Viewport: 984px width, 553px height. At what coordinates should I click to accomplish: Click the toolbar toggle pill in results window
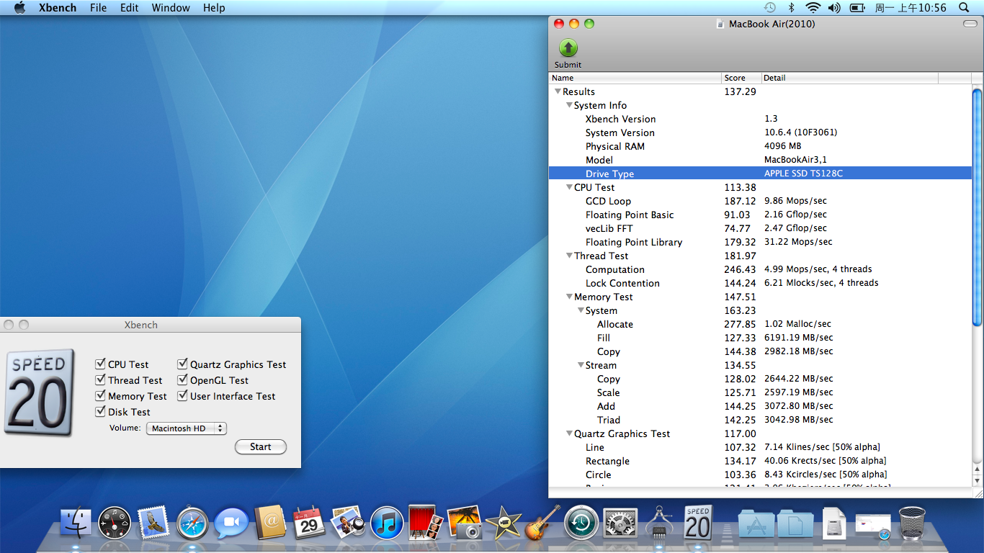[x=970, y=24]
